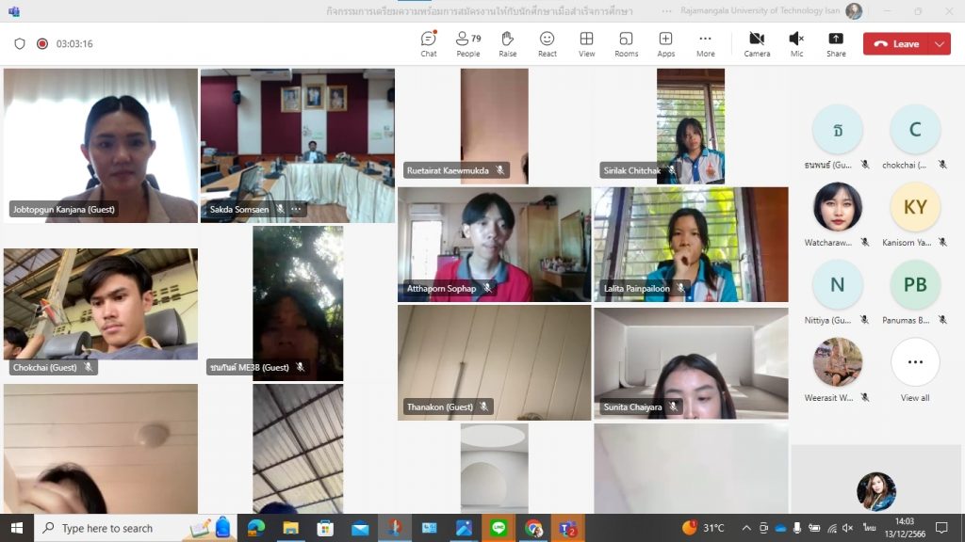
Task: Raise your hand in the meeting
Action: [x=507, y=43]
